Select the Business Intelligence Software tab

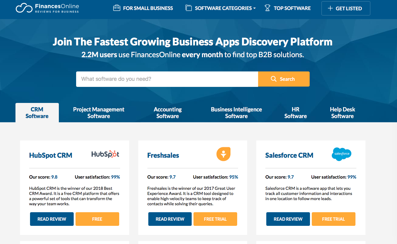[236, 113]
